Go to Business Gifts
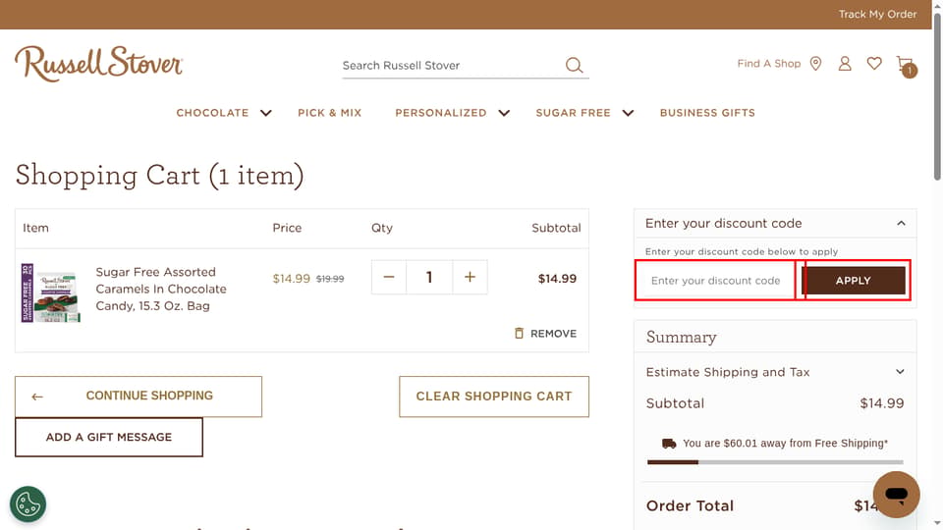Screen dimensions: 943x530 tap(707, 113)
